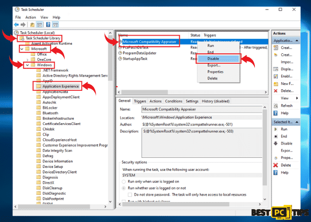The image size is (311, 222).
Task: Choose Delete from the context menu
Action: pyautogui.click(x=218, y=78)
